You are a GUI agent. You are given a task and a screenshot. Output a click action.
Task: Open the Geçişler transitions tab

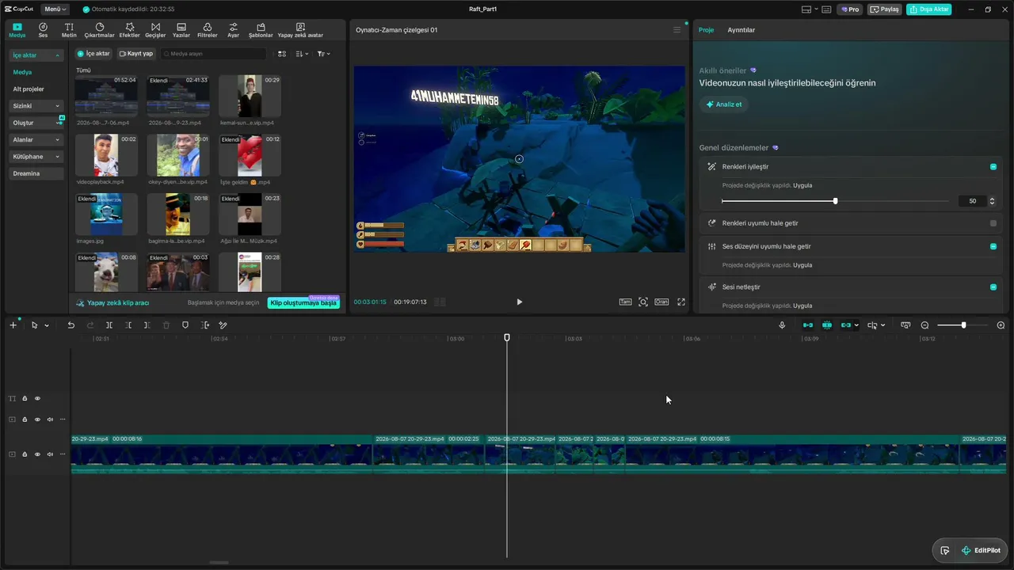point(155,30)
